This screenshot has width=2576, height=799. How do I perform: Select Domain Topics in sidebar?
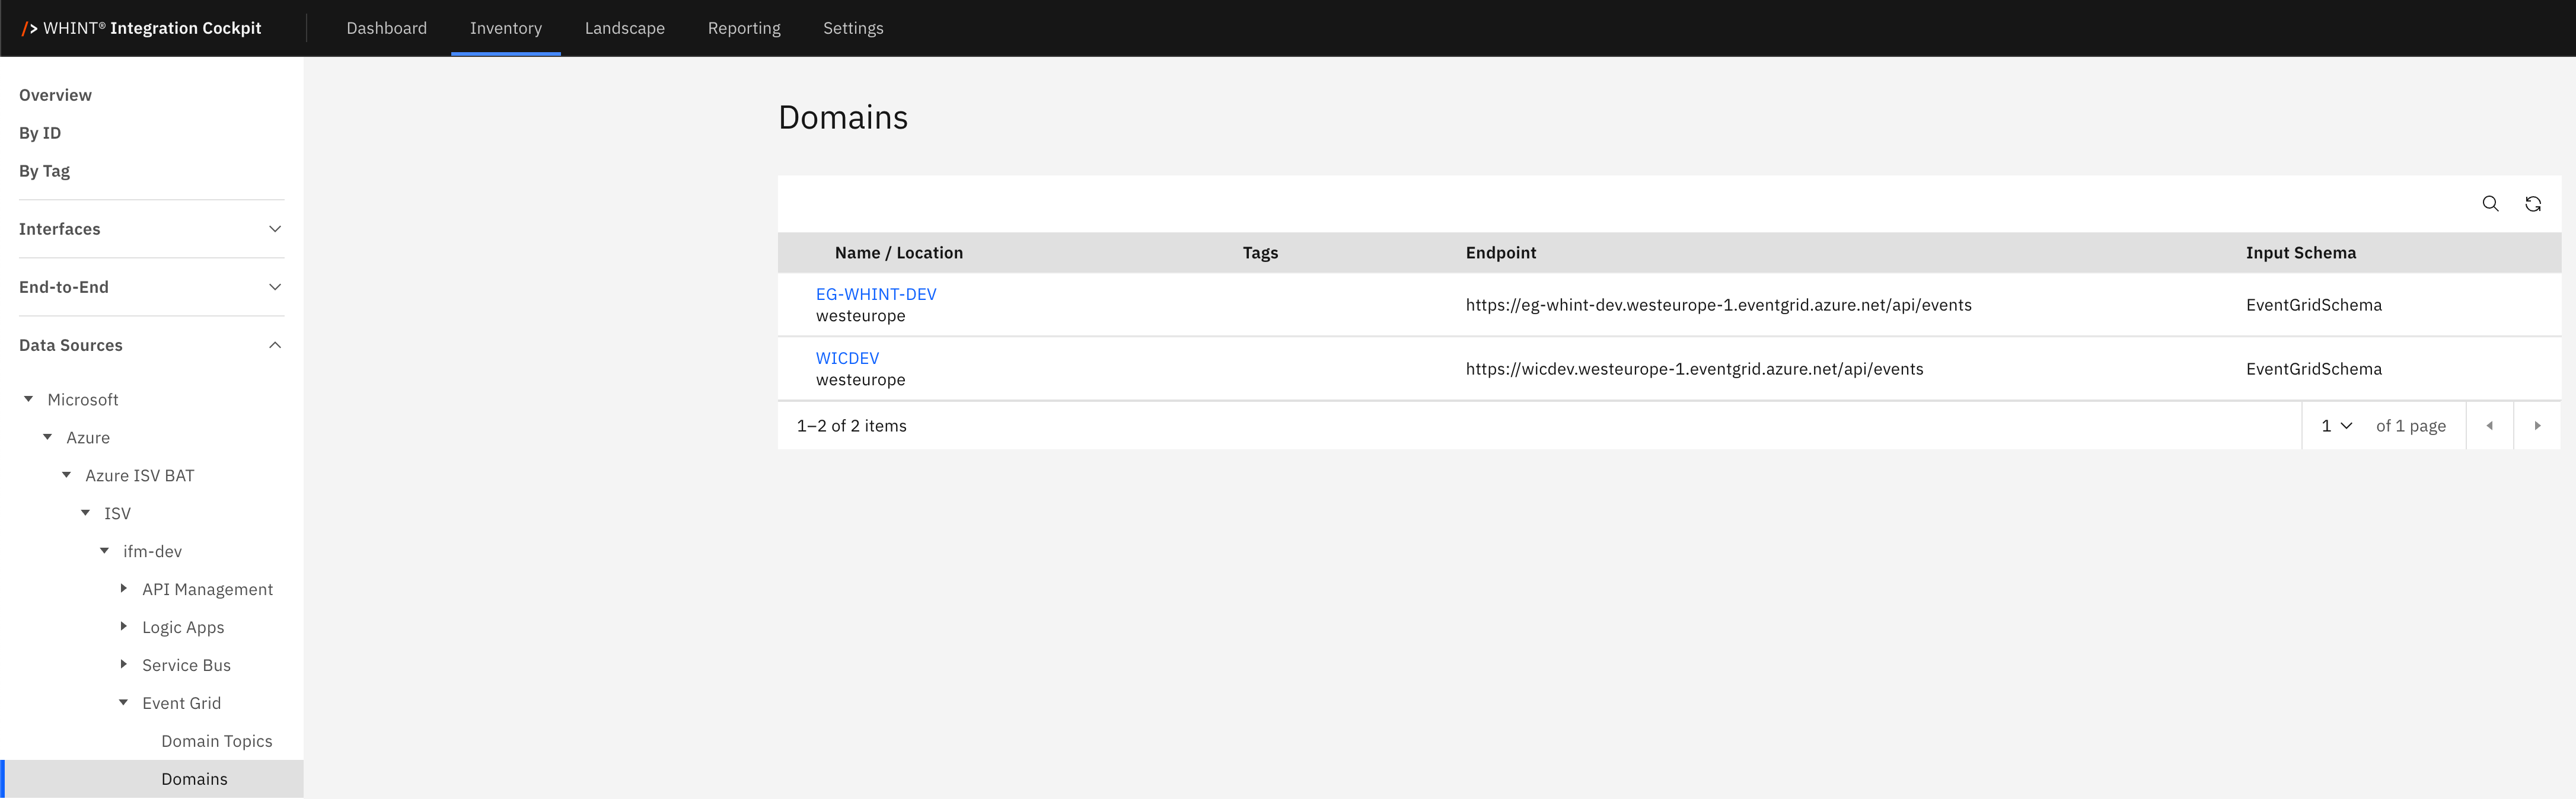click(x=216, y=741)
